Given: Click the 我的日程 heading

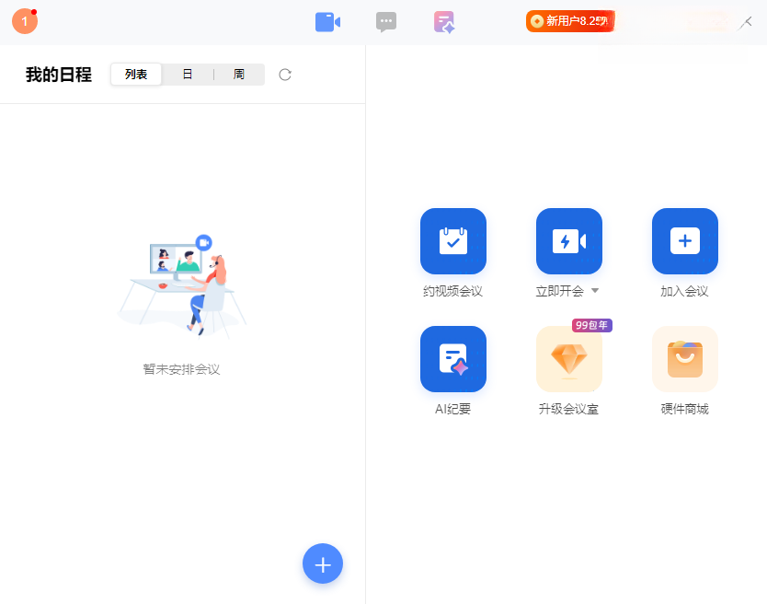Looking at the screenshot, I should click(59, 75).
